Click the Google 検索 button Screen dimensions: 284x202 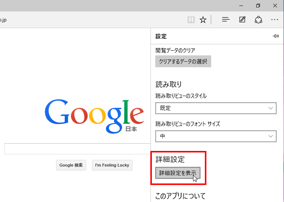tap(71, 165)
